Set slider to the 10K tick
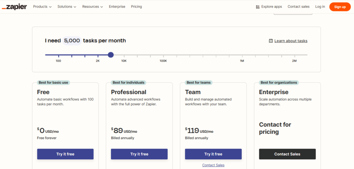Screen dimensions: 354x169 124,56
